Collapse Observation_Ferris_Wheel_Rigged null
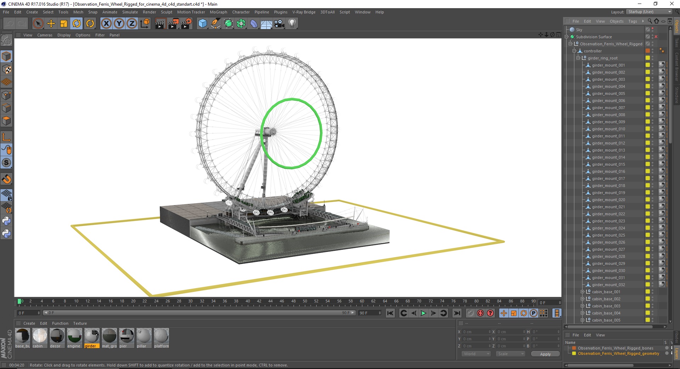Viewport: 680px width, 369px height. [570, 44]
